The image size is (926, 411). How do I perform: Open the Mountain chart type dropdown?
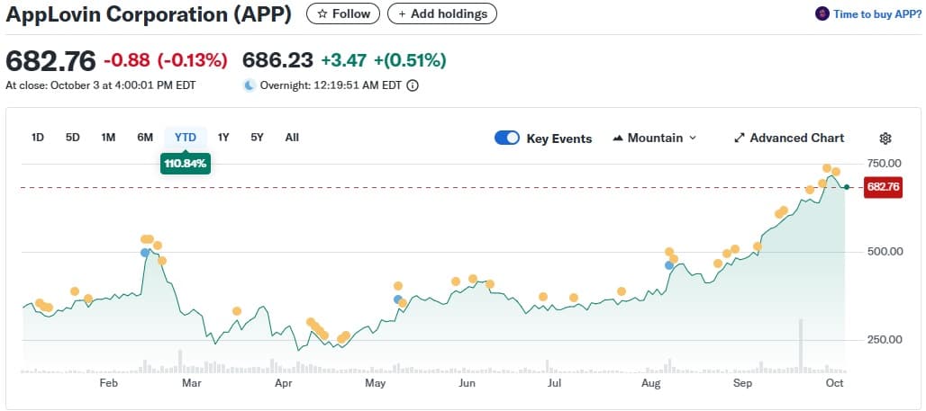(x=655, y=138)
